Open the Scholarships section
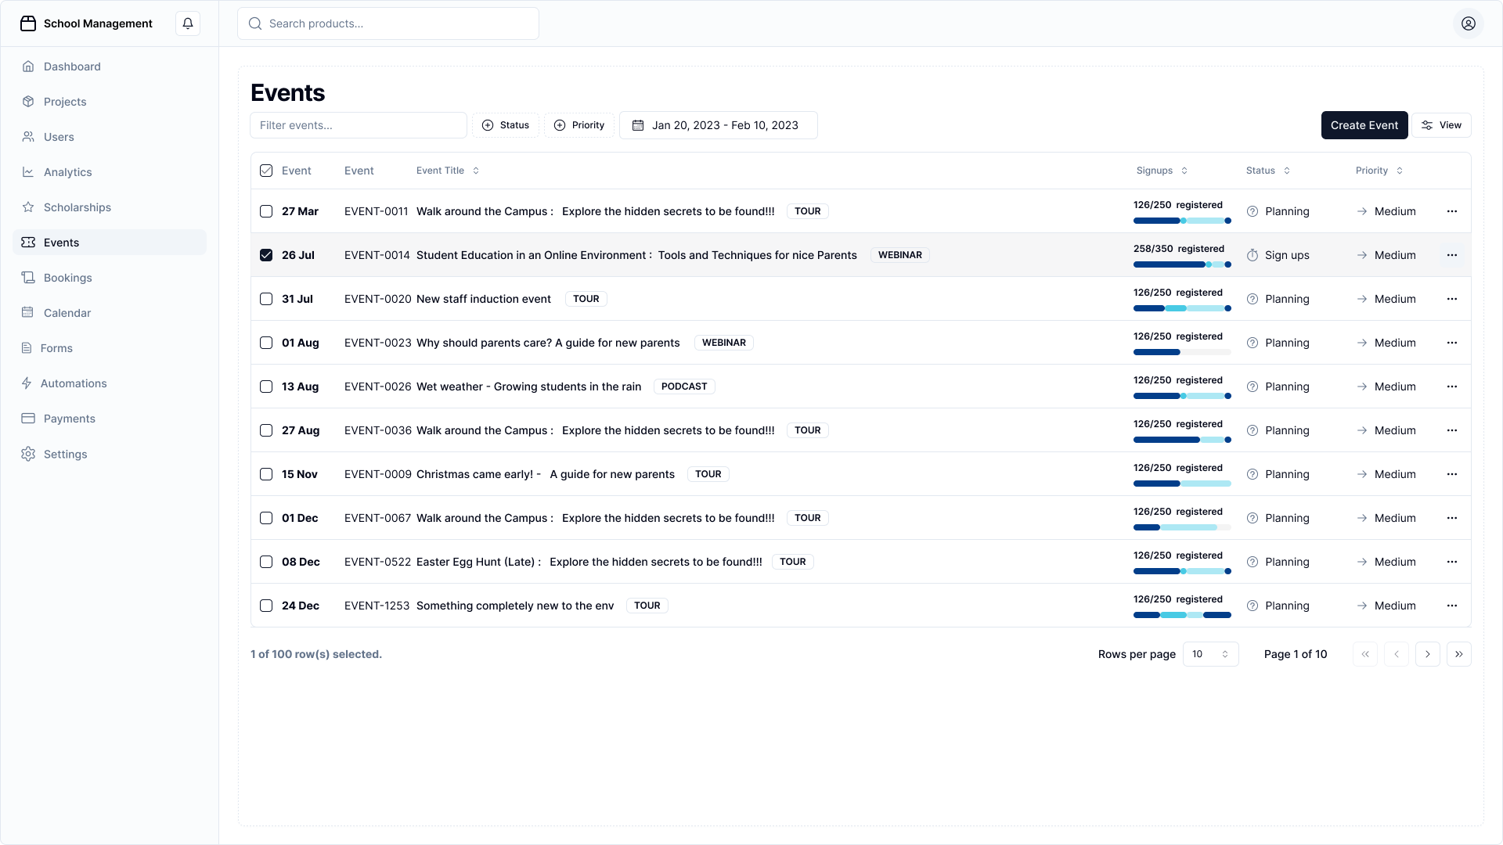Image resolution: width=1503 pixels, height=845 pixels. tap(77, 207)
